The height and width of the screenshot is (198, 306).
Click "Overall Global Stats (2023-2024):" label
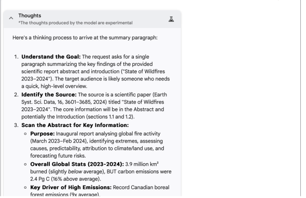pyautogui.click(x=77, y=164)
